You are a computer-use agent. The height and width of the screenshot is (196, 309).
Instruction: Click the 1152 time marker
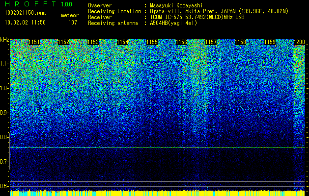click(64, 42)
